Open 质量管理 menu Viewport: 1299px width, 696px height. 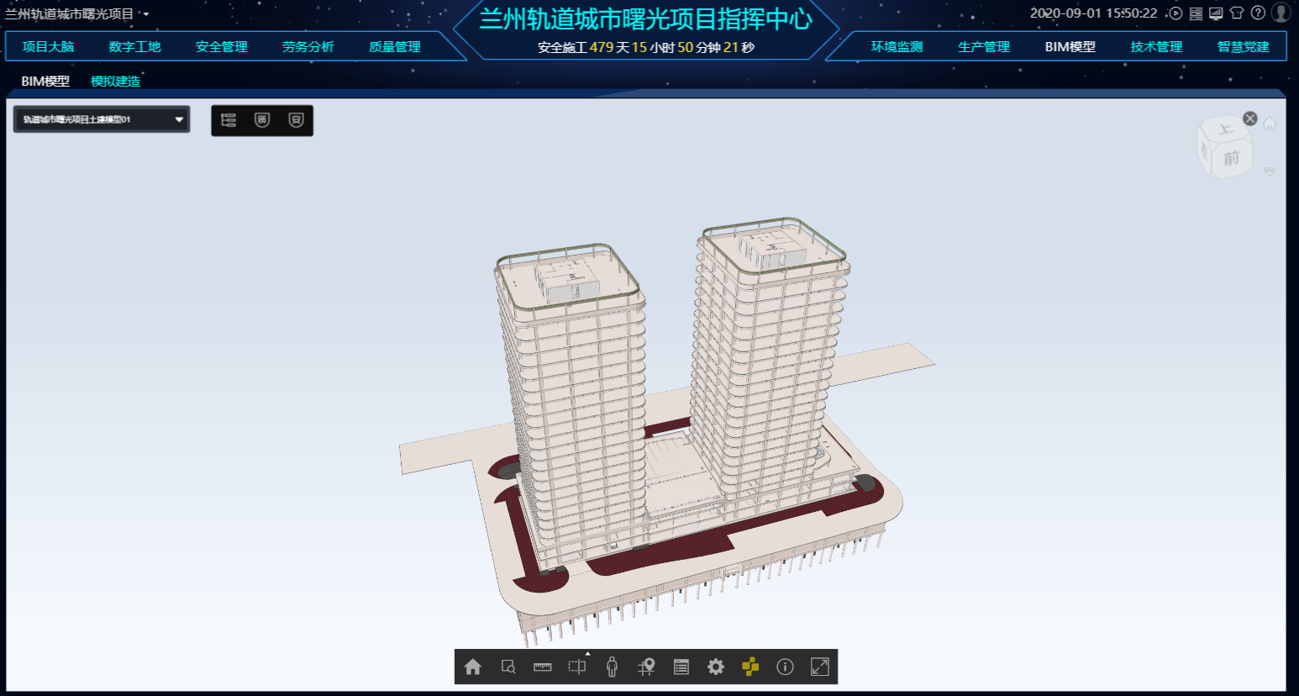395,47
